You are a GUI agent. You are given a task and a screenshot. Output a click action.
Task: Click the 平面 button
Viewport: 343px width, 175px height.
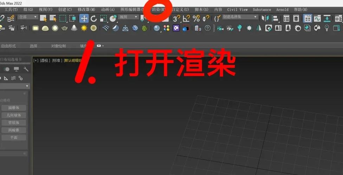(x=14, y=138)
